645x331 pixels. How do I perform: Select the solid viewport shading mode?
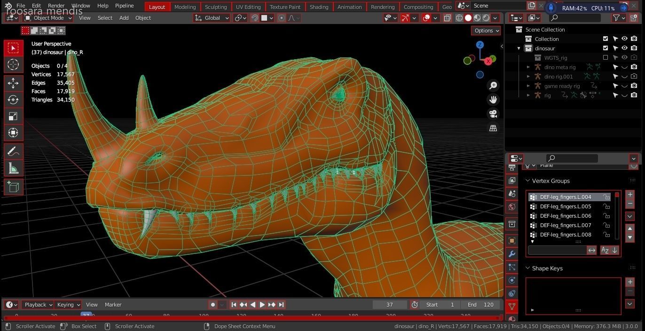tap(468, 18)
